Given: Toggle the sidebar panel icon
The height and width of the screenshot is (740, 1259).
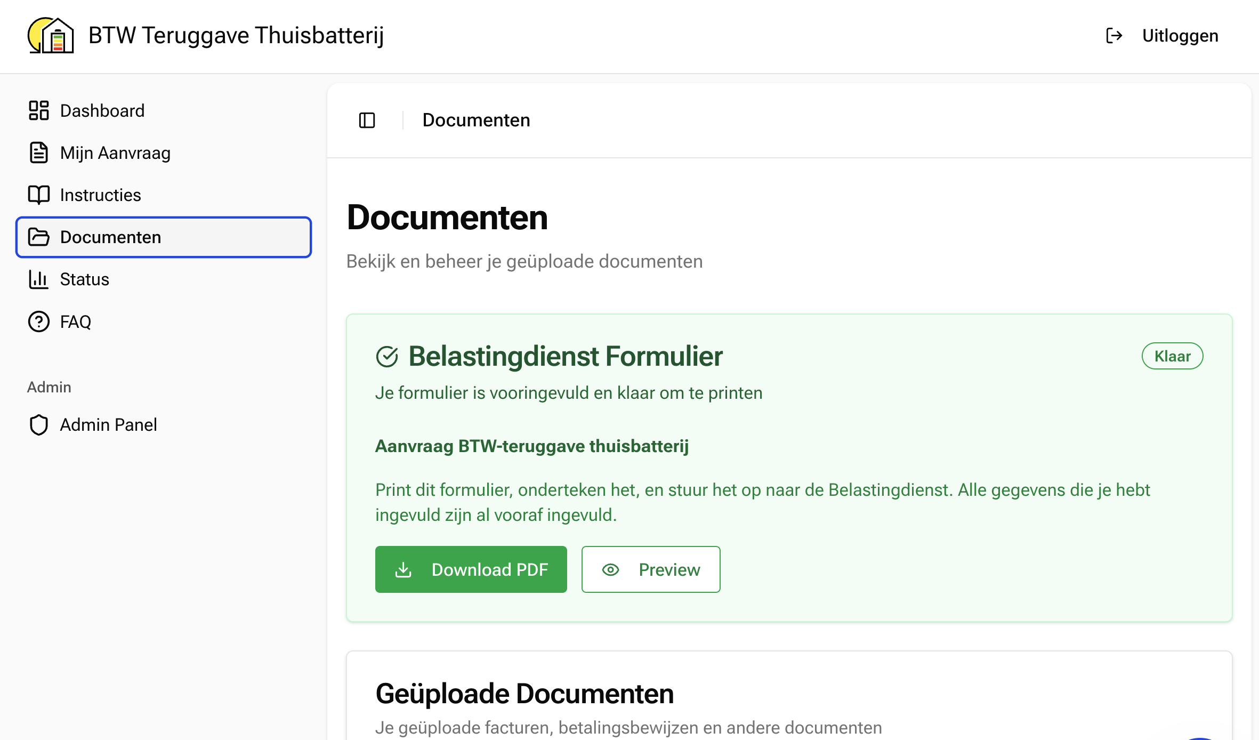Looking at the screenshot, I should tap(367, 120).
